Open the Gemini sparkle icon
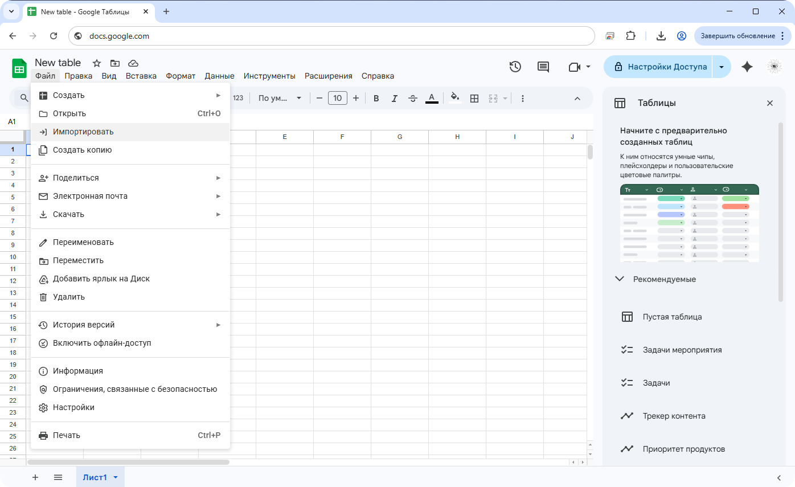 coord(747,67)
